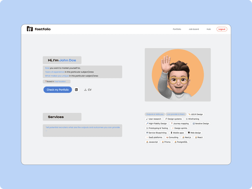Select the Mobile apps skill tag
This screenshot has height=189, width=252.
(x=177, y=133)
